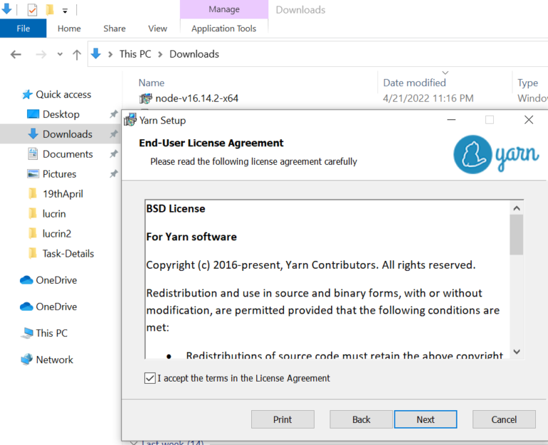Click Downloads in the address bar
Image resolution: width=548 pixels, height=445 pixels.
pos(194,54)
